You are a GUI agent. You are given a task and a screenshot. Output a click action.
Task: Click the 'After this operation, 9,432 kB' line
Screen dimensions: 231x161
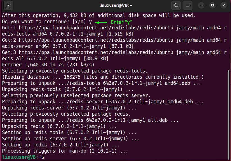(99, 15)
